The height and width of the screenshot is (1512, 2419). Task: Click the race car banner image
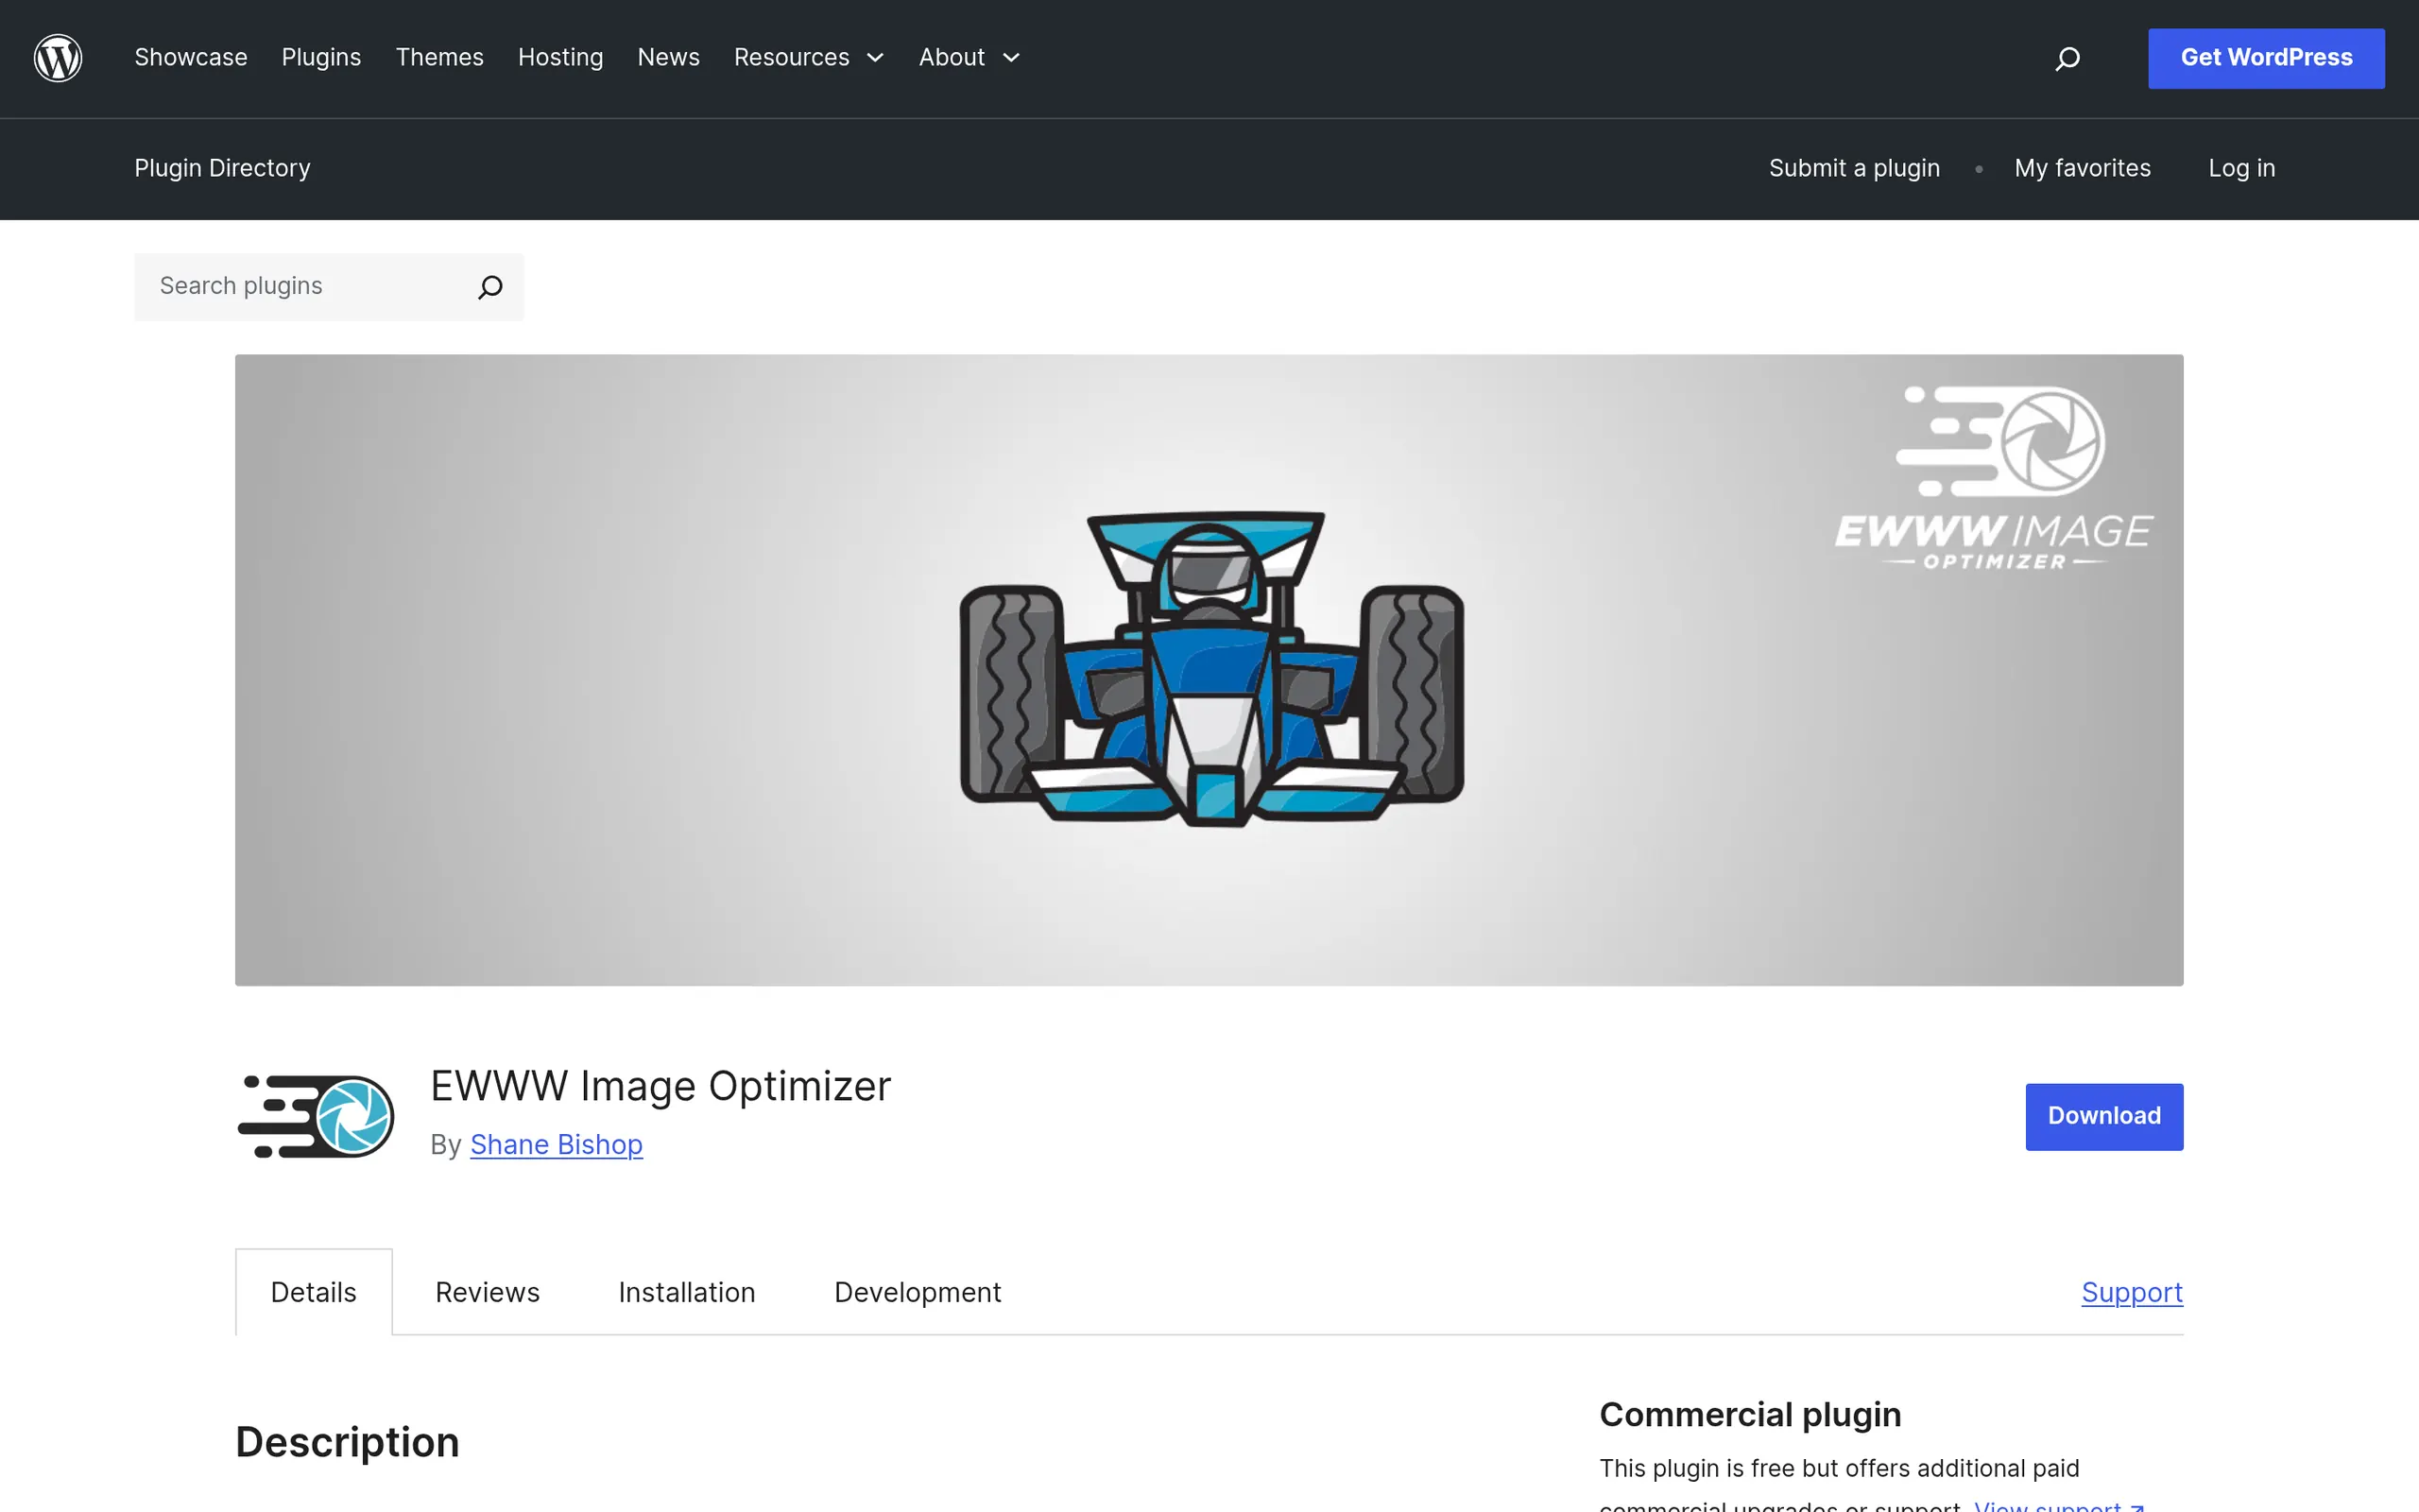click(1209, 670)
